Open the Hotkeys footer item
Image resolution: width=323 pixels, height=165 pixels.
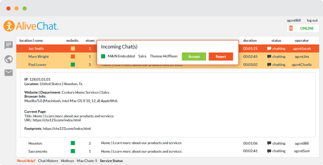[x=67, y=161]
